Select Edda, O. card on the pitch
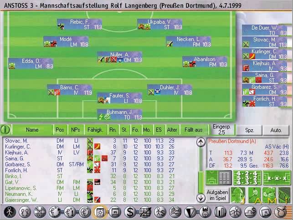This screenshot has width=293, height=220. (31, 63)
